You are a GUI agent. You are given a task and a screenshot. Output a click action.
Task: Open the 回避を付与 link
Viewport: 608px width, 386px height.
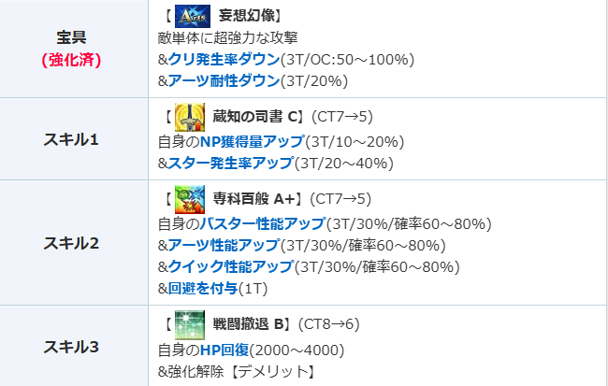tap(202, 288)
